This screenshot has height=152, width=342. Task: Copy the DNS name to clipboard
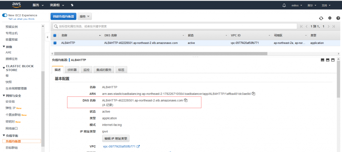coord(186,100)
